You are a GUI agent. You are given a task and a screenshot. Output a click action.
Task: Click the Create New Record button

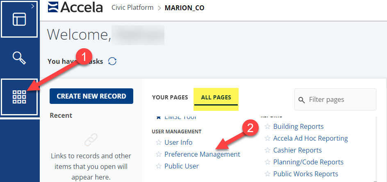91,96
